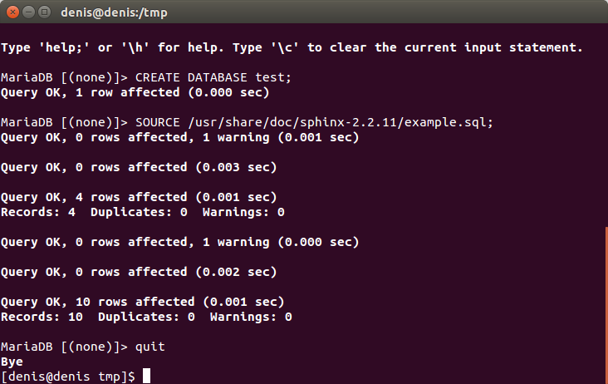Click the block cursor at shell prompt
This screenshot has width=608, height=384.
click(x=146, y=377)
